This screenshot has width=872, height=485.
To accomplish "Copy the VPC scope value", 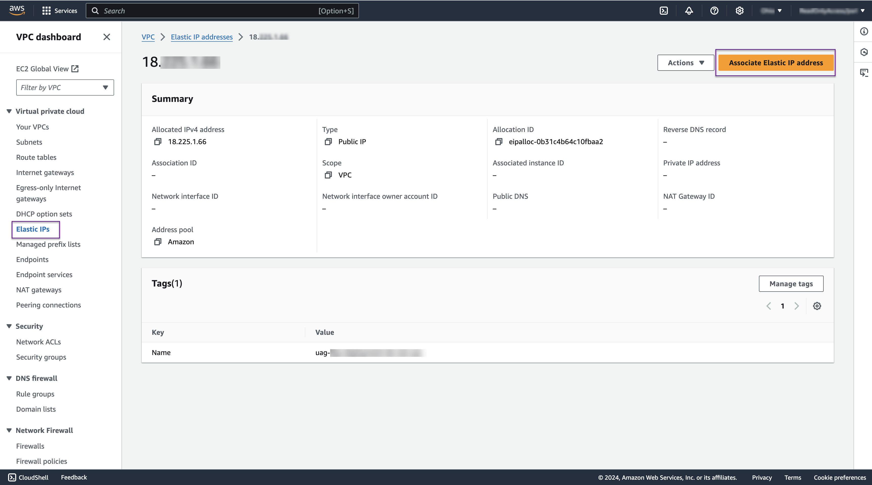I will pyautogui.click(x=328, y=175).
